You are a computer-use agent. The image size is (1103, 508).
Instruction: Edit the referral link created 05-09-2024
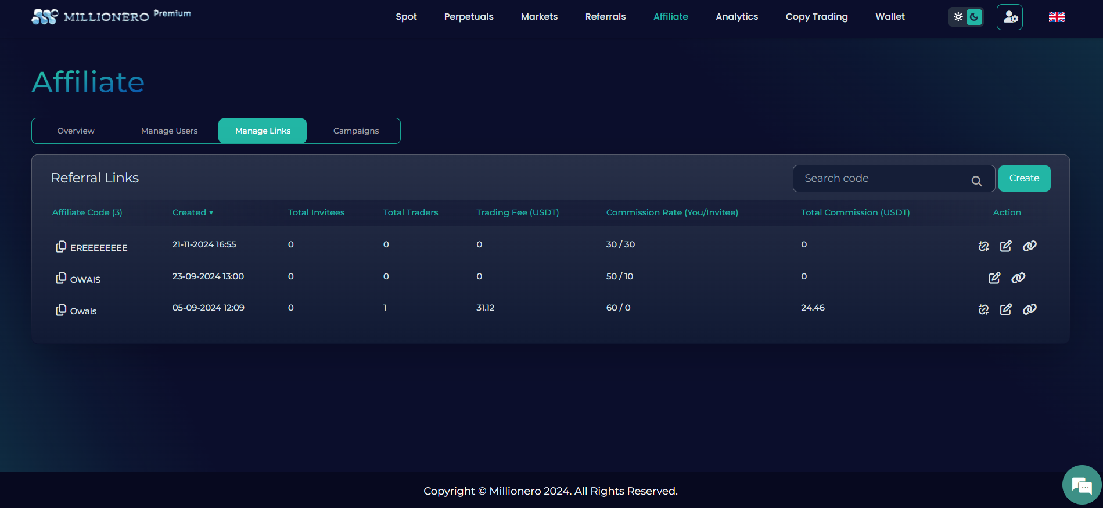(1005, 309)
